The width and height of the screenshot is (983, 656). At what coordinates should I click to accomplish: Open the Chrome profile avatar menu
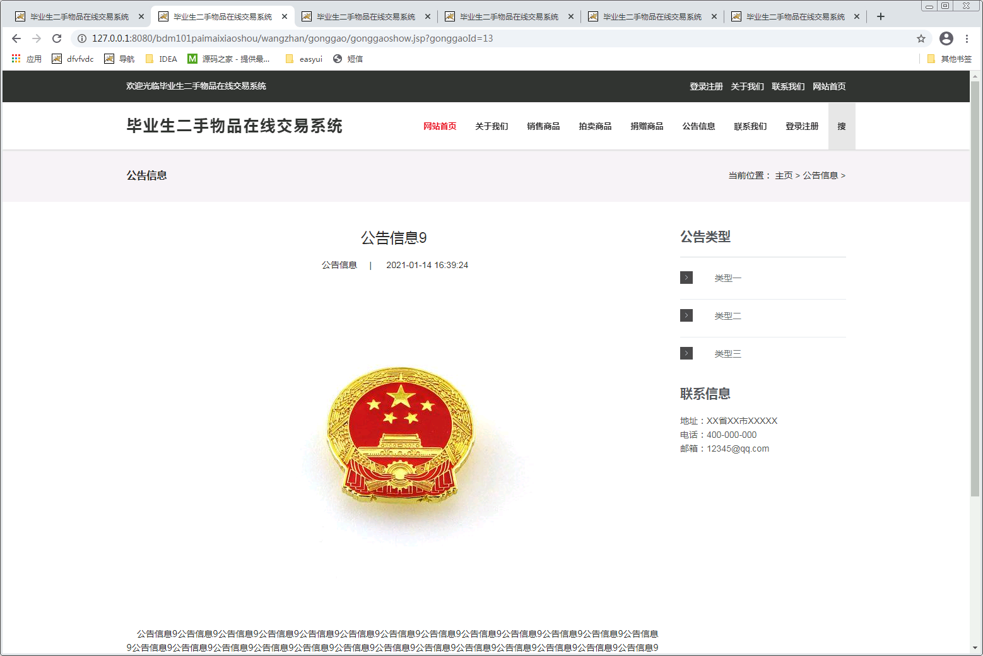[946, 38]
